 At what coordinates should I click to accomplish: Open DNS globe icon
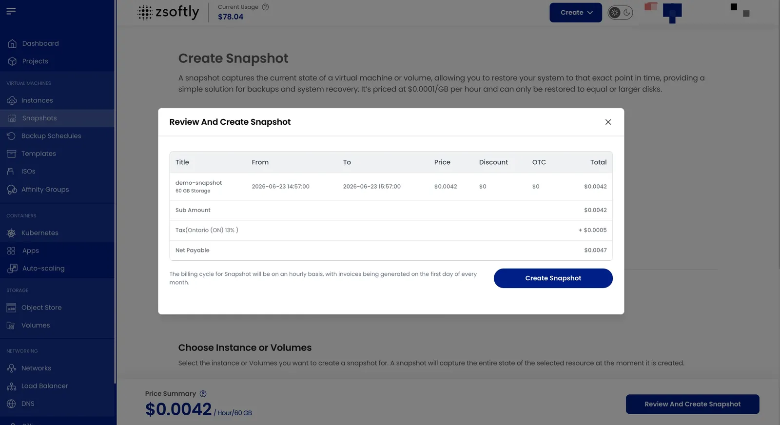point(11,404)
